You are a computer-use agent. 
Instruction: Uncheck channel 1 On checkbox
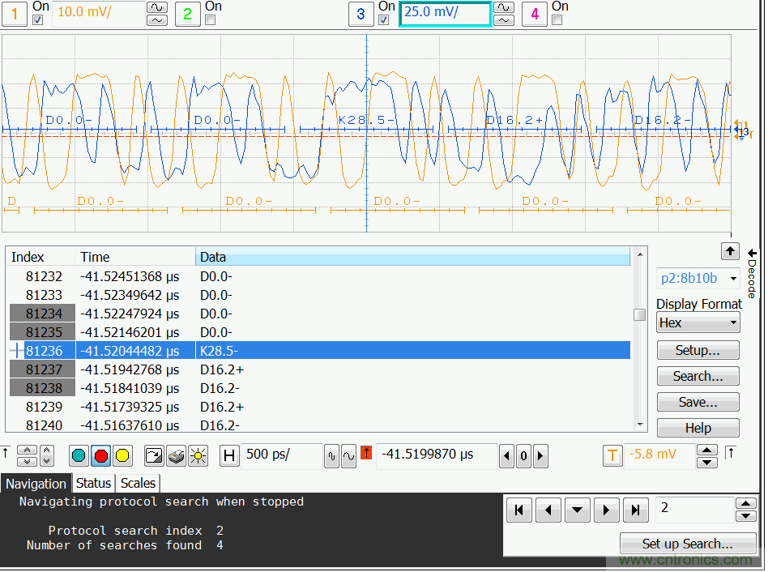tap(38, 20)
